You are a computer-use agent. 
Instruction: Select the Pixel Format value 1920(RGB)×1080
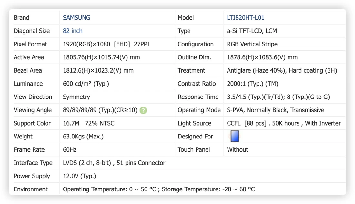click(86, 44)
